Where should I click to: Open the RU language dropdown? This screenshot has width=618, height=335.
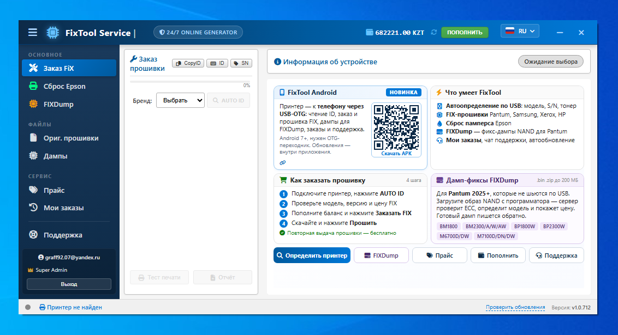coord(520,31)
